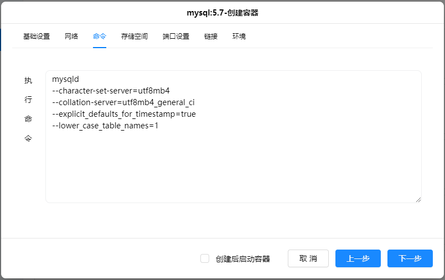Click the --explicit_defaults_for_timestamp=true line
This screenshot has height=280, width=445.
point(123,114)
